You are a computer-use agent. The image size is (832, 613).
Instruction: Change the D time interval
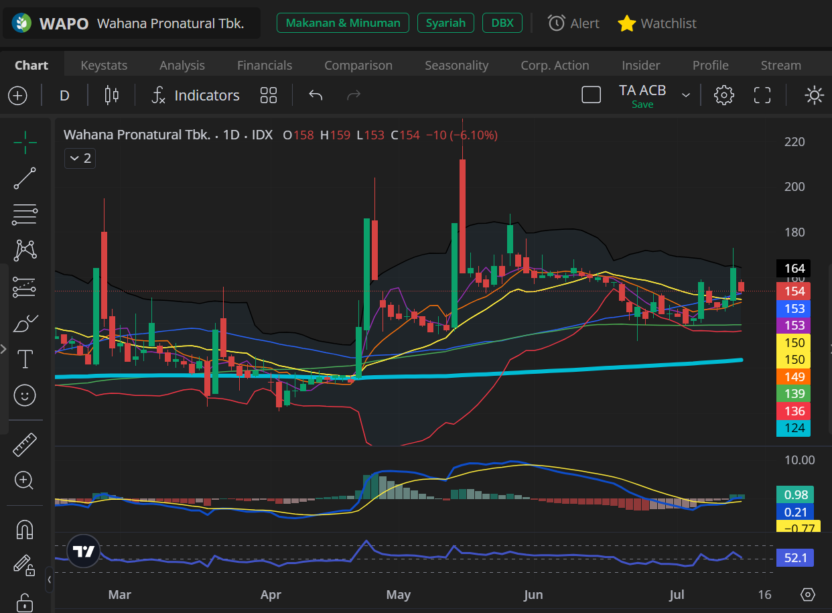64,95
